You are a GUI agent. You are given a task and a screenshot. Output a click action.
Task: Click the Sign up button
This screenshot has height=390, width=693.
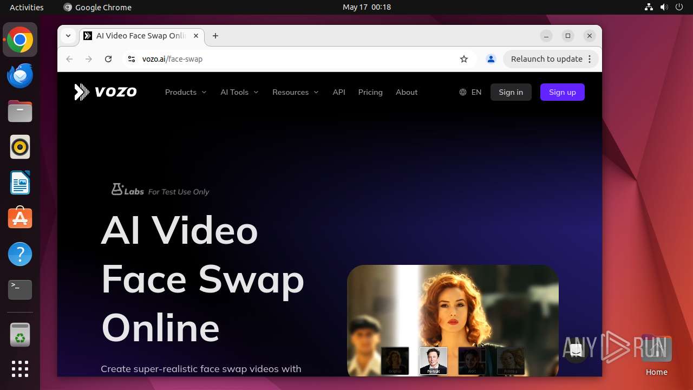[563, 92]
